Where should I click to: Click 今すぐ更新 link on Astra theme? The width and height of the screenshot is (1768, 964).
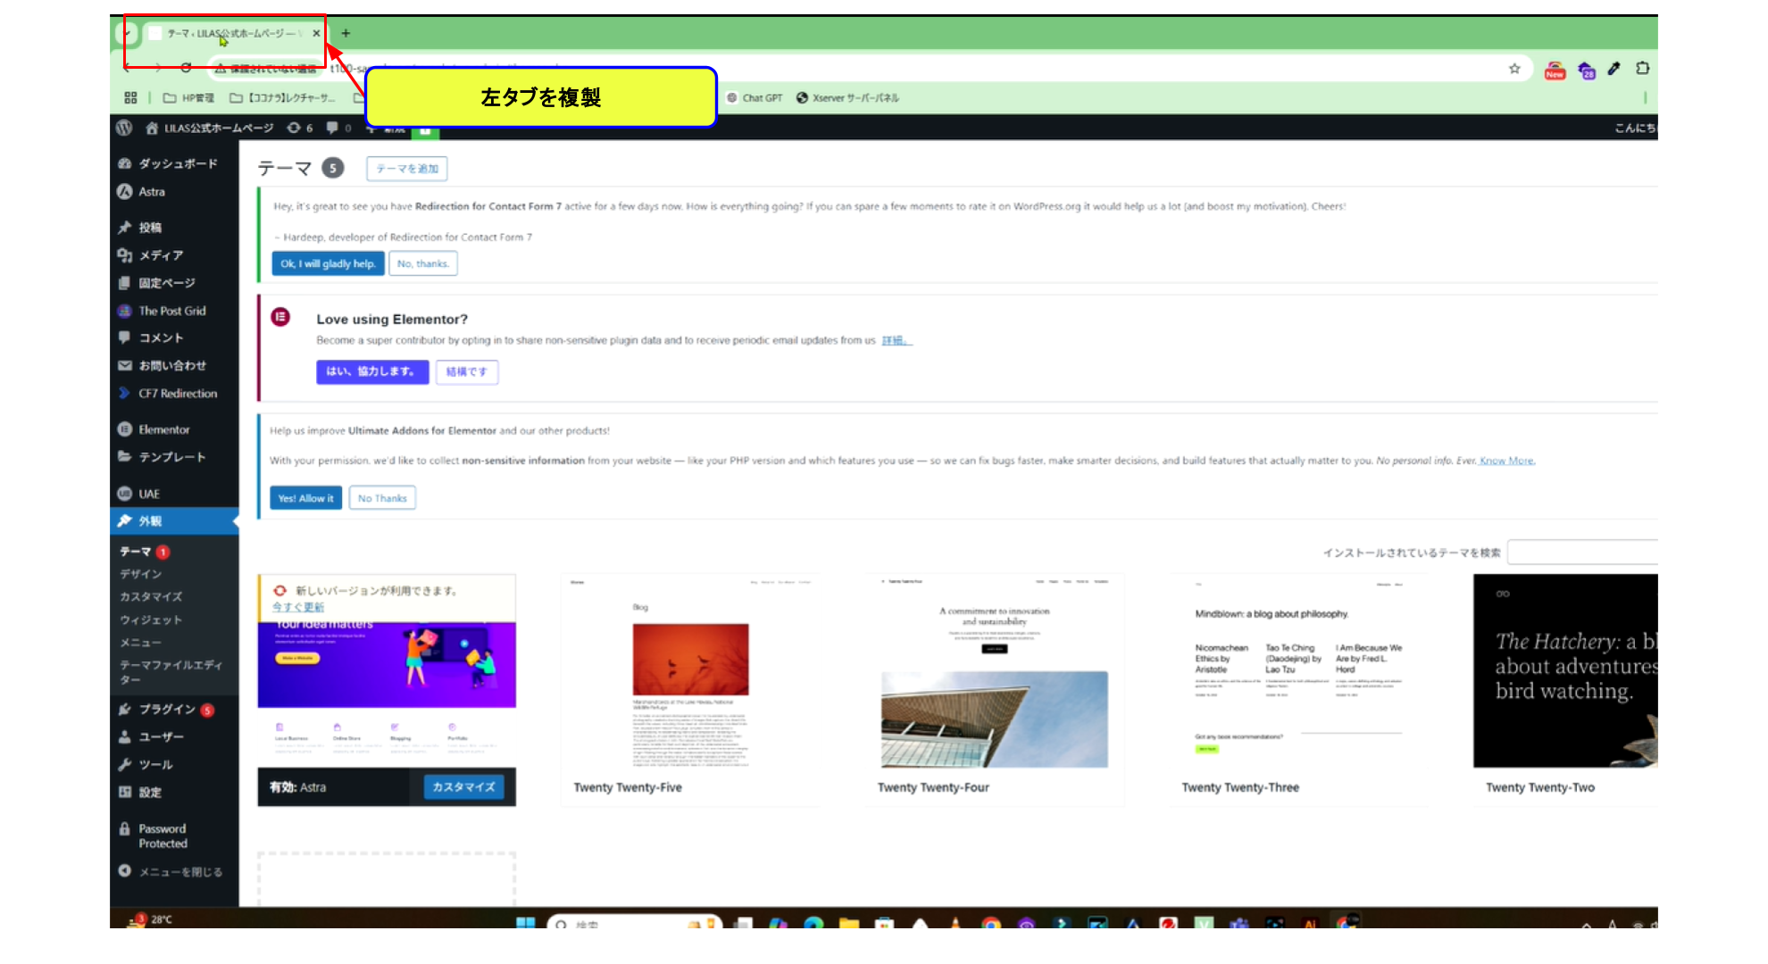pos(298,607)
